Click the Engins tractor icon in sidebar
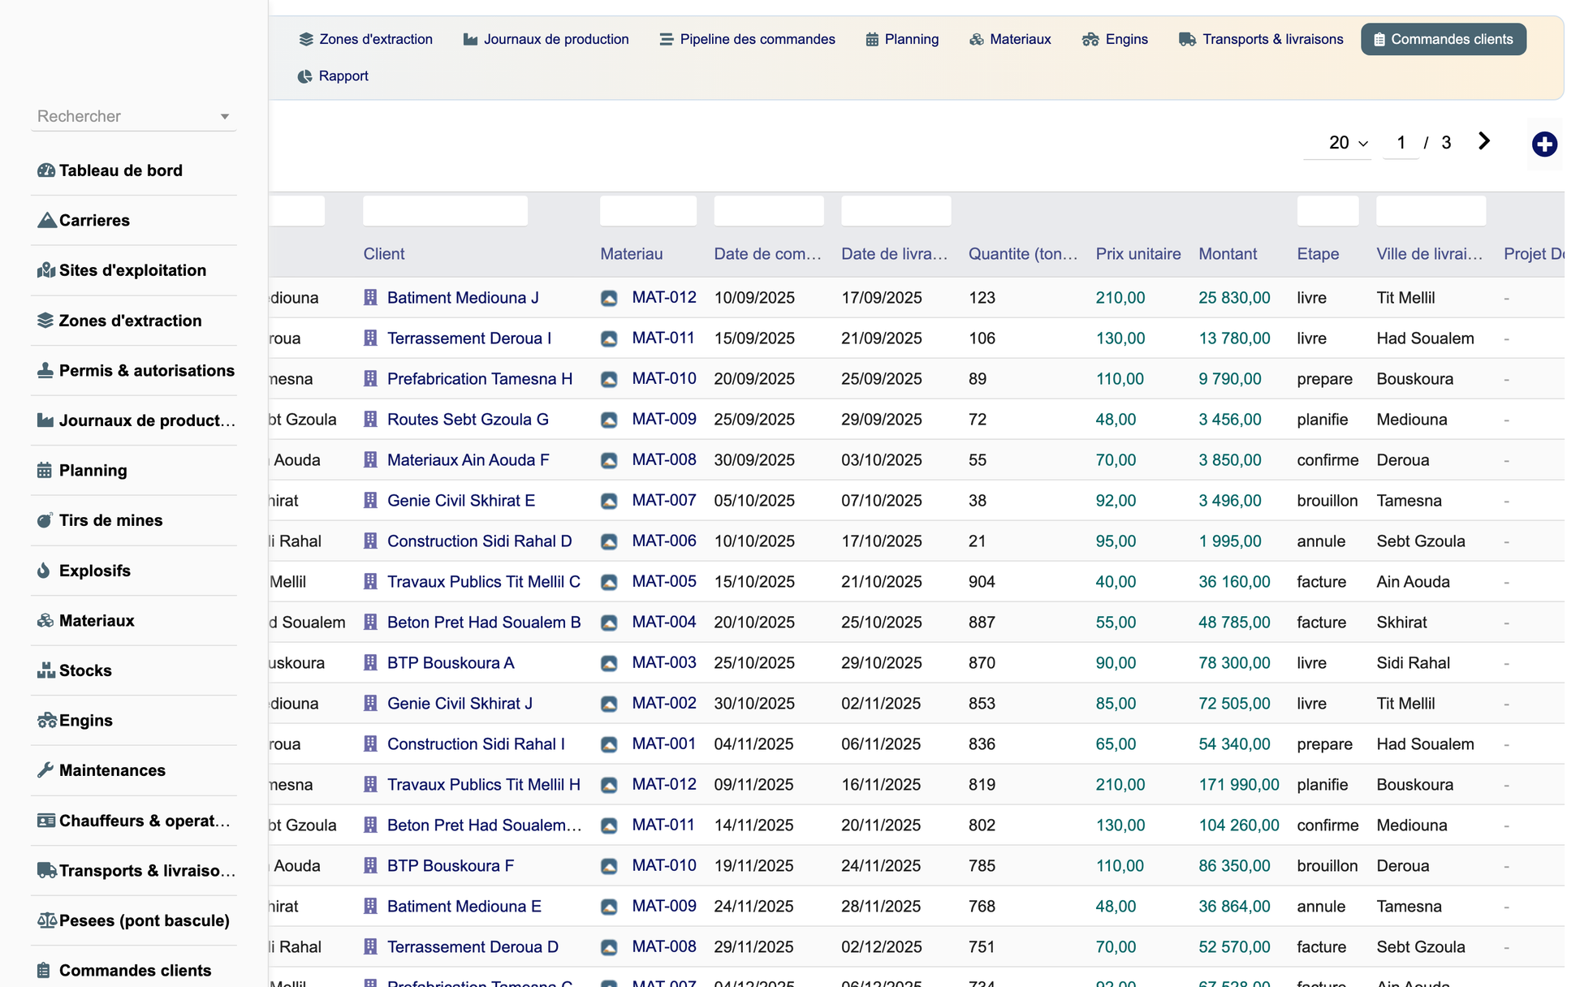 pos(46,721)
